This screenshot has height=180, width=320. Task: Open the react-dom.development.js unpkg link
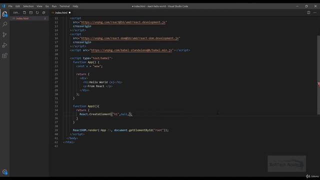(x=129, y=38)
